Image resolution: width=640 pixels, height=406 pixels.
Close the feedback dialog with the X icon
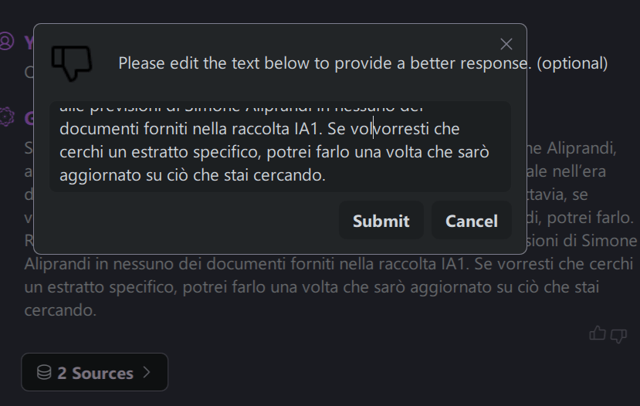506,44
